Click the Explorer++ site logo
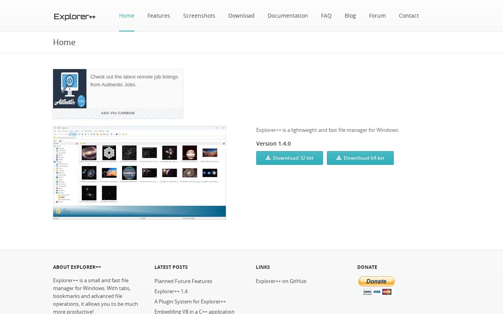 pos(75,16)
